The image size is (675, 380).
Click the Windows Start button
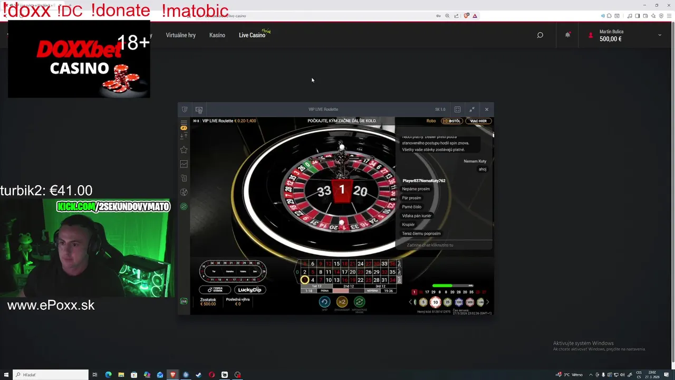click(x=6, y=375)
